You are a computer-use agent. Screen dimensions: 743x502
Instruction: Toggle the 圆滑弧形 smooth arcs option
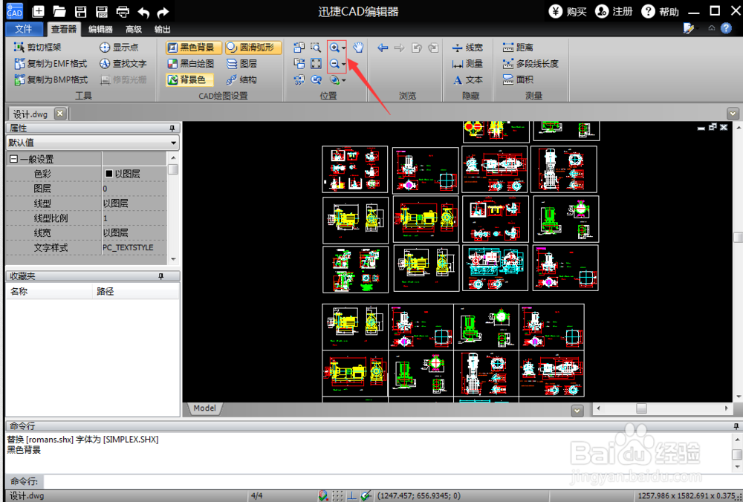253,48
